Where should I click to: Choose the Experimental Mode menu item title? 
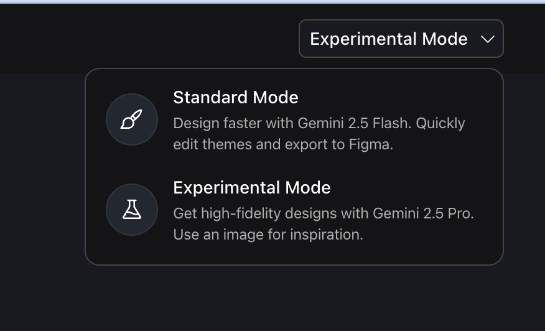(251, 188)
